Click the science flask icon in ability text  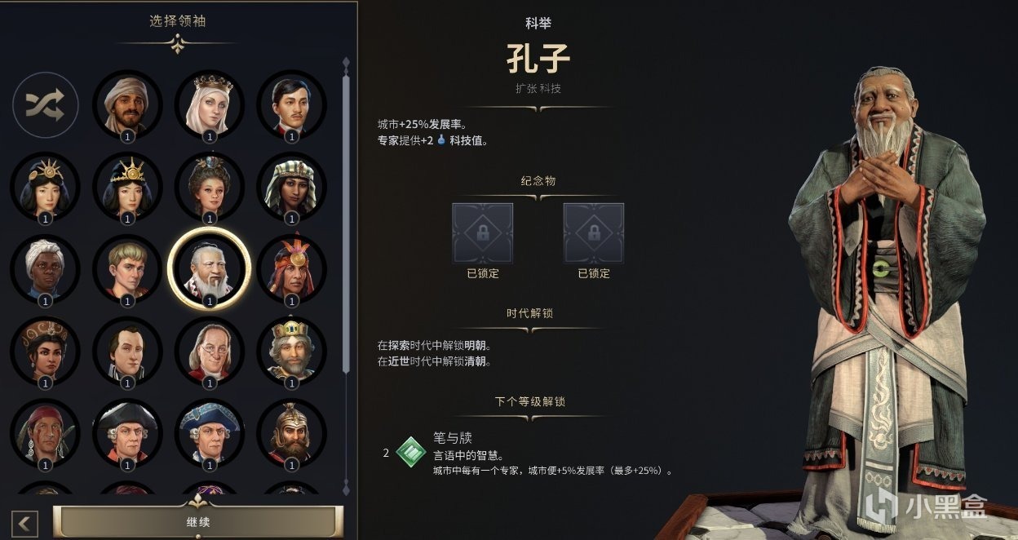pos(442,140)
